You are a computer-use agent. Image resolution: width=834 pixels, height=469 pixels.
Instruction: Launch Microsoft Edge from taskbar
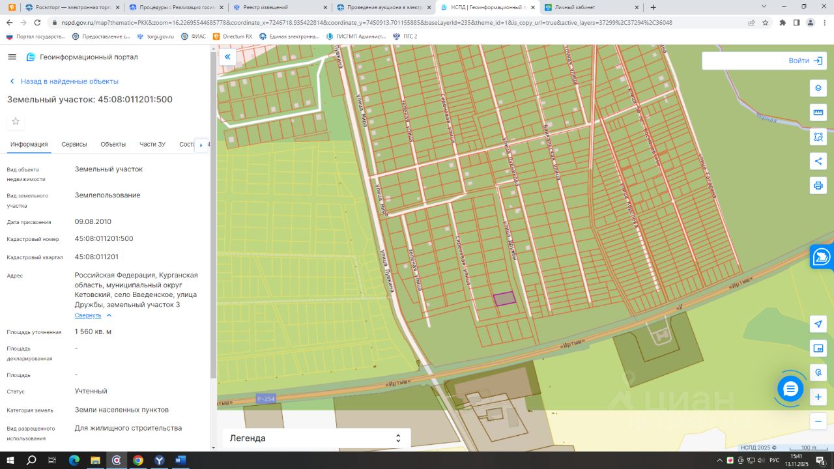74,461
